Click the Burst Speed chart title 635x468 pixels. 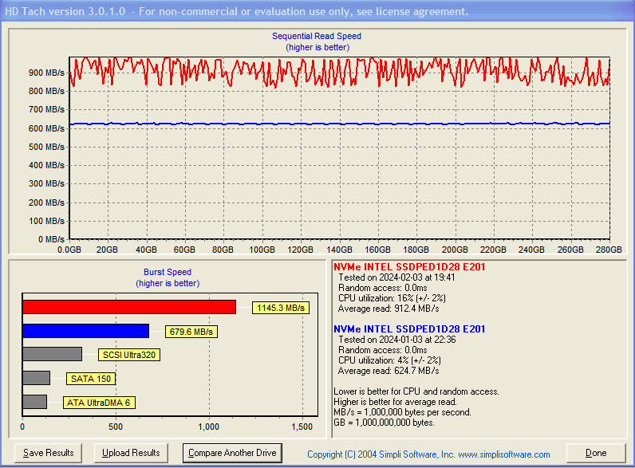point(168,272)
